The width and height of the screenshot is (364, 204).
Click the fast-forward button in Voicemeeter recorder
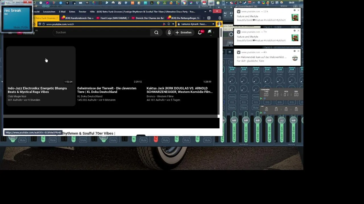[230, 52]
